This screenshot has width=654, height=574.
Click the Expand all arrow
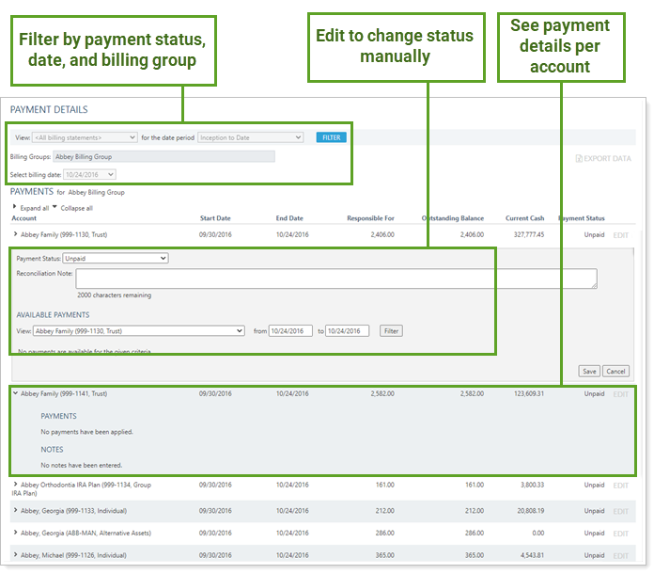click(x=14, y=208)
